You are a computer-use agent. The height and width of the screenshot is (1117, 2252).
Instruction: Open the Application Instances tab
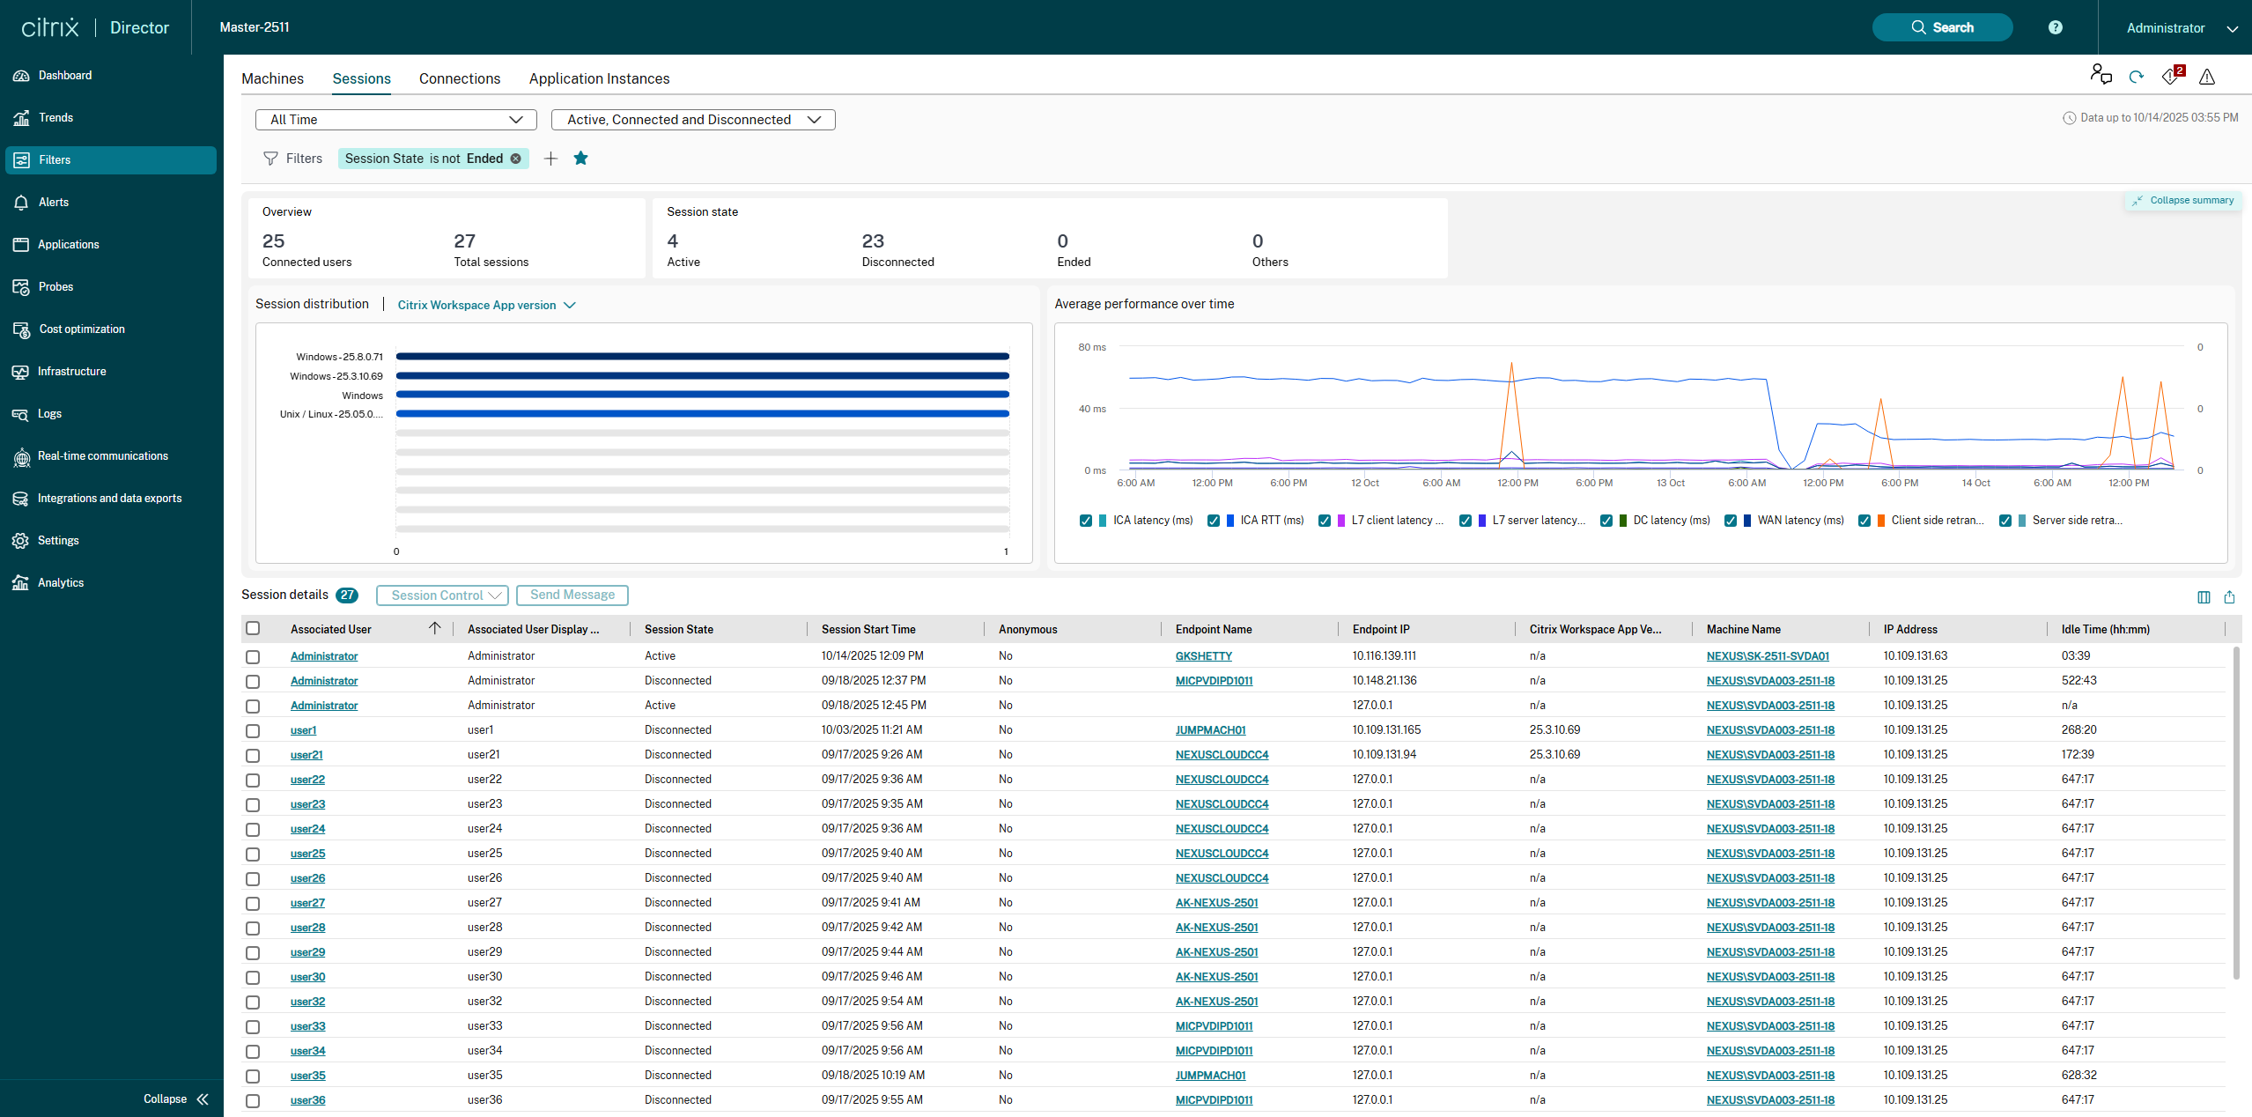click(x=599, y=78)
